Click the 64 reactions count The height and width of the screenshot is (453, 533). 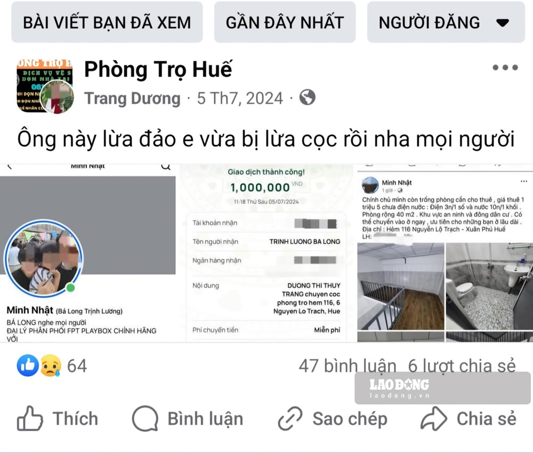[x=77, y=366]
